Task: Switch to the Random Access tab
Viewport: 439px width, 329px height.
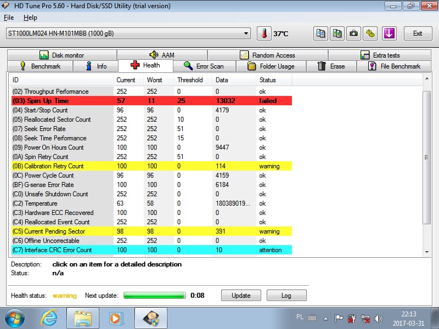Action: coord(268,55)
